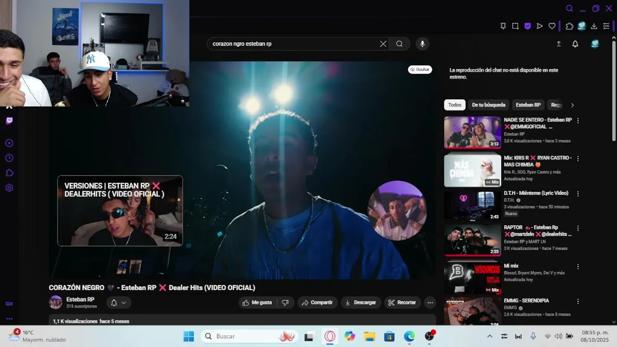Click the profile avatar in browser toolbar
This screenshot has height=347, width=617.
coord(582,26)
